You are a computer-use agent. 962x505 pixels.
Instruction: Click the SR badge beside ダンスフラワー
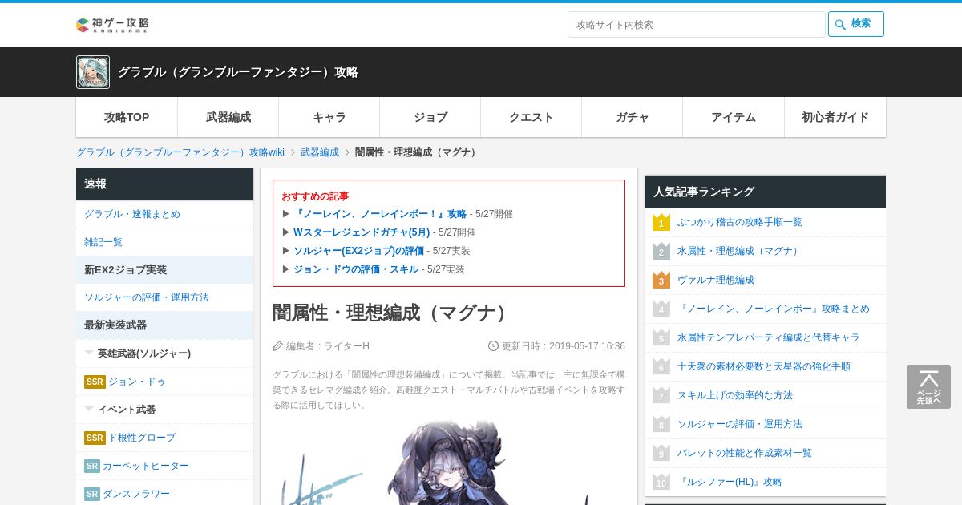pyautogui.click(x=92, y=494)
